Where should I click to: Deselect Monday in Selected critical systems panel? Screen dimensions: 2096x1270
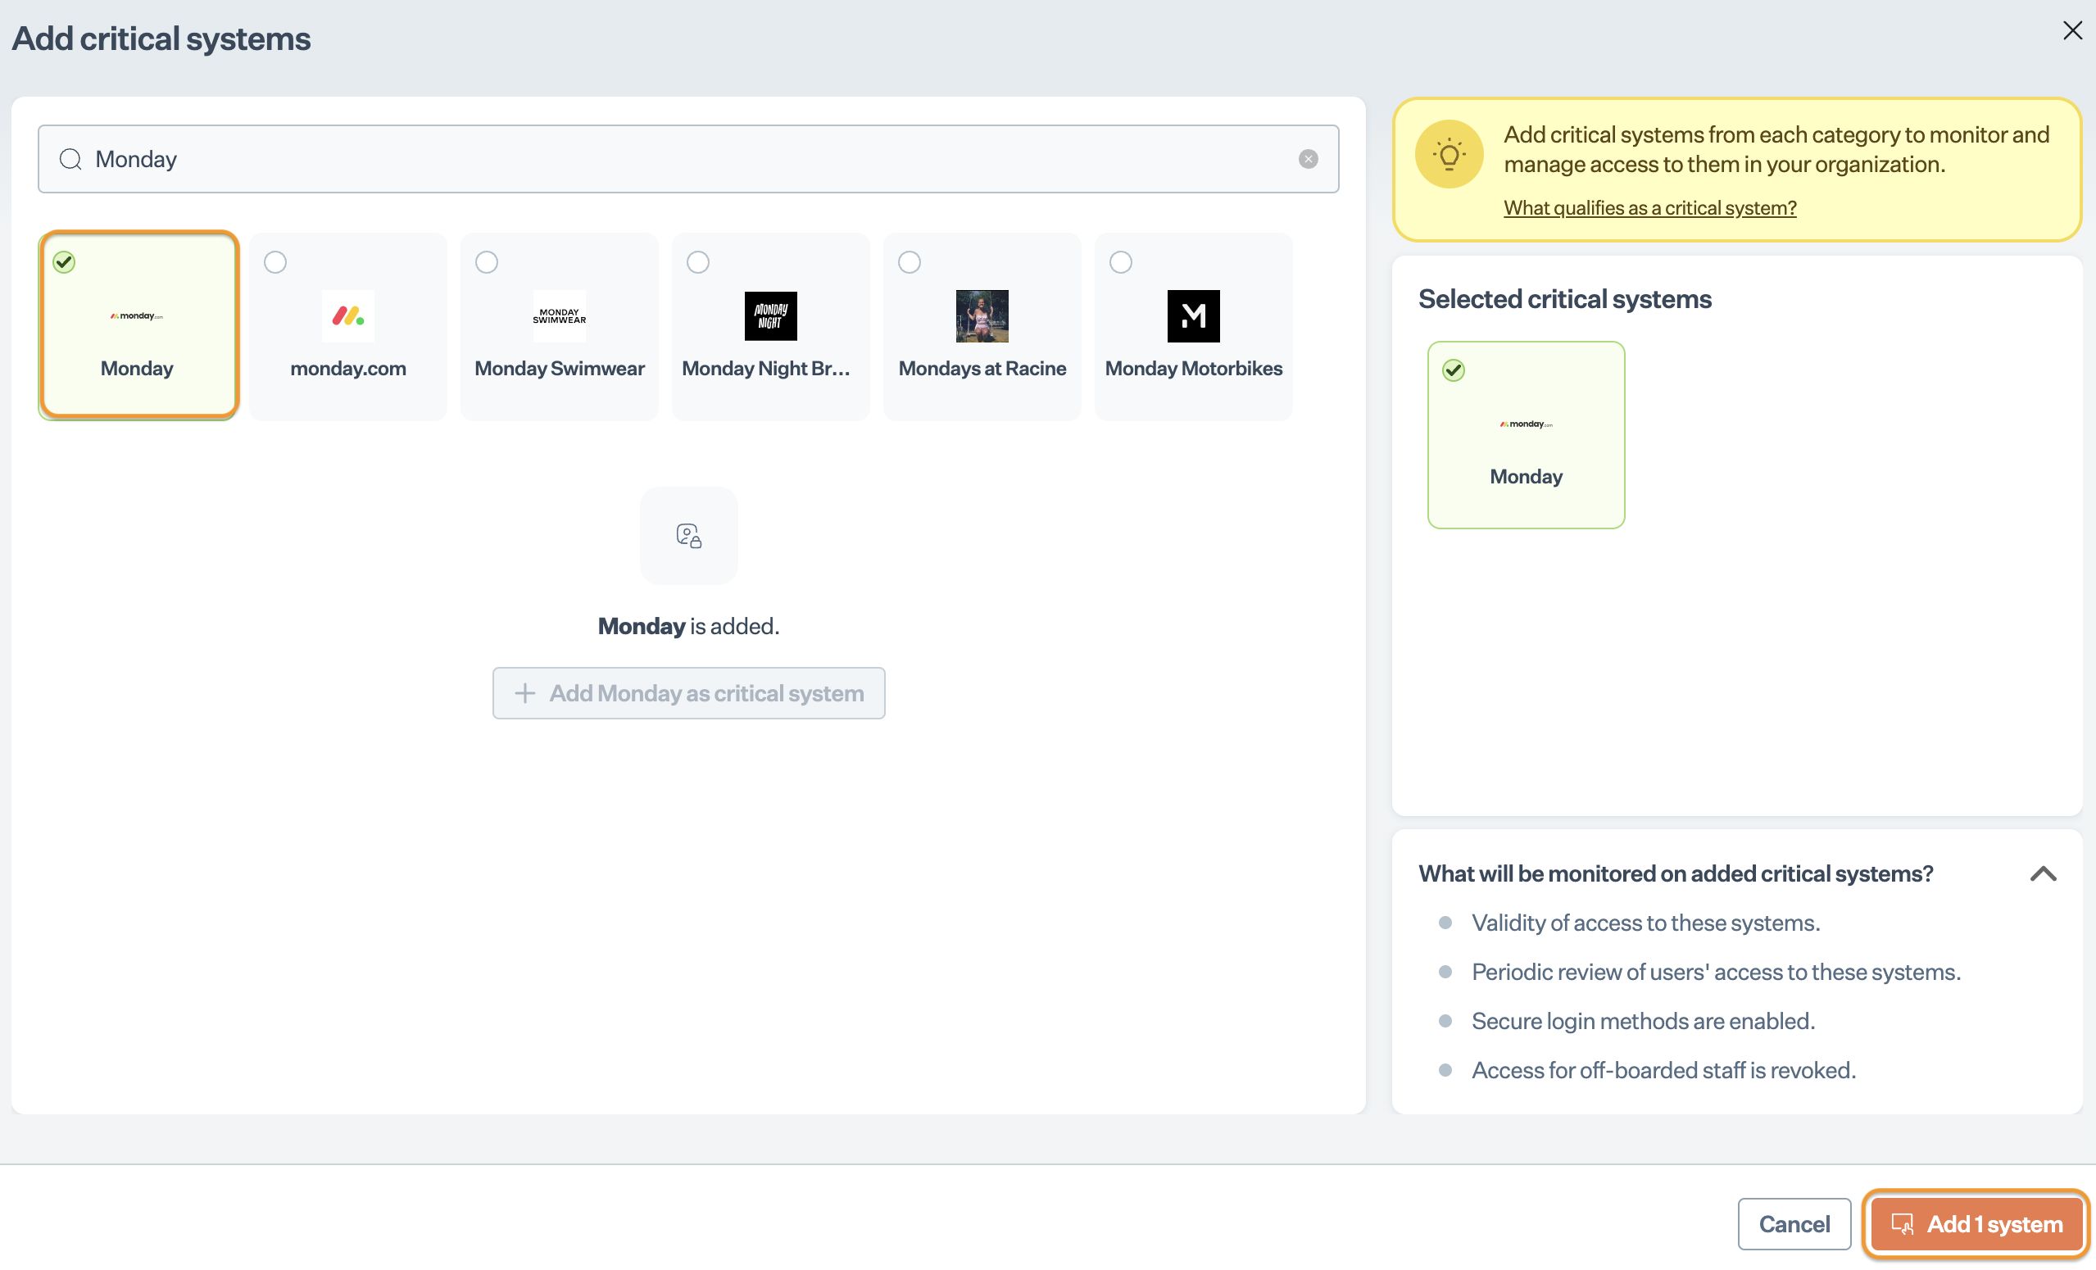pos(1453,370)
